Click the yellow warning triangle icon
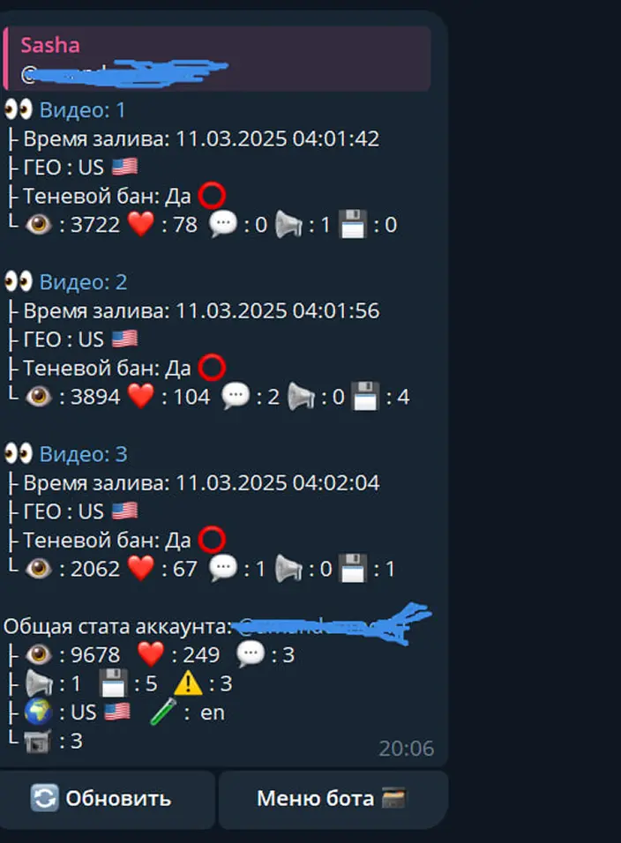This screenshot has width=621, height=843. 188,684
